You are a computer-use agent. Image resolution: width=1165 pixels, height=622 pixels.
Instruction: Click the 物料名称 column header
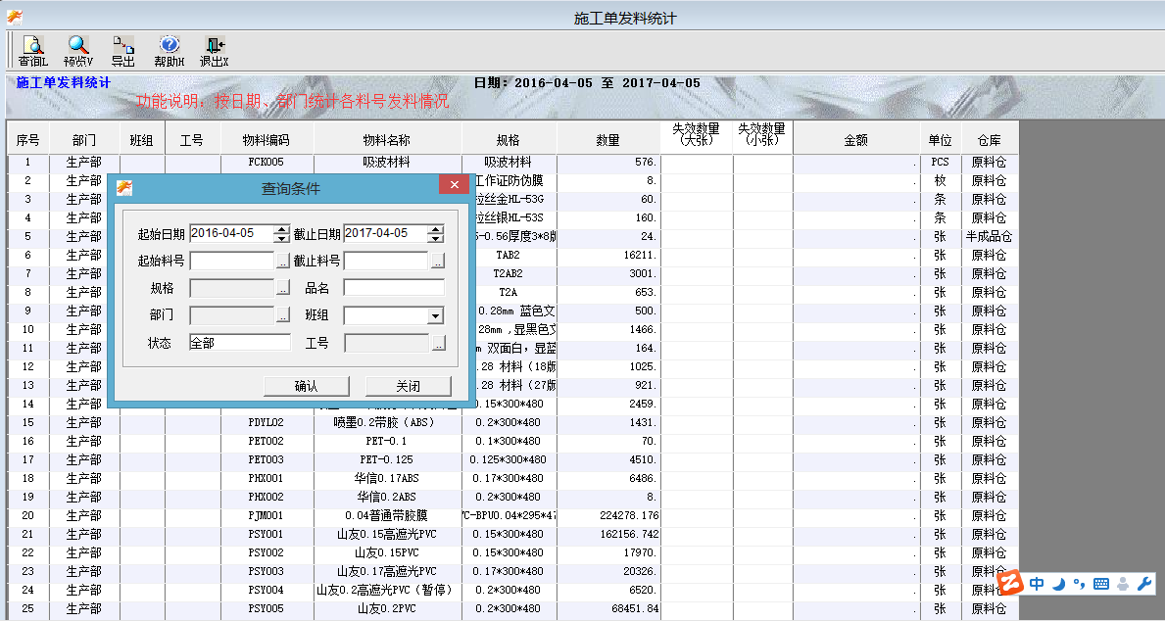click(x=387, y=139)
